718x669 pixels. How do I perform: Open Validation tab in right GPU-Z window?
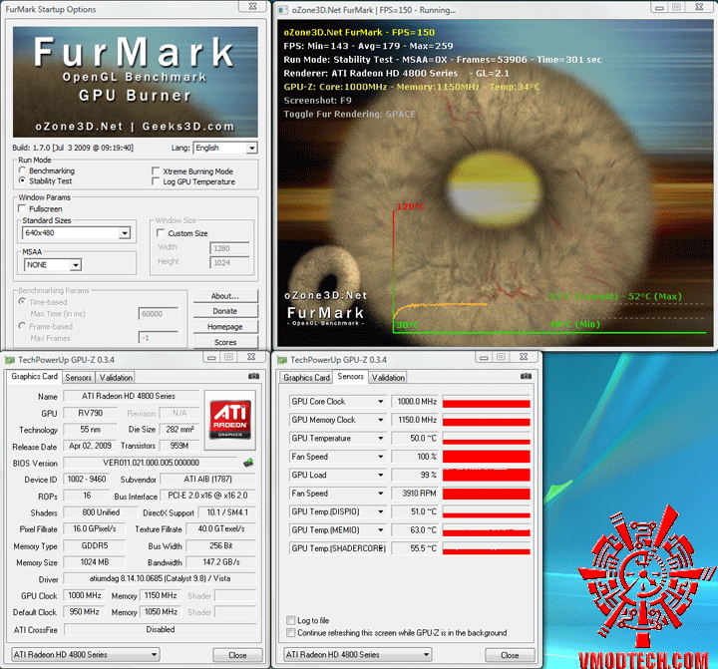(x=388, y=377)
